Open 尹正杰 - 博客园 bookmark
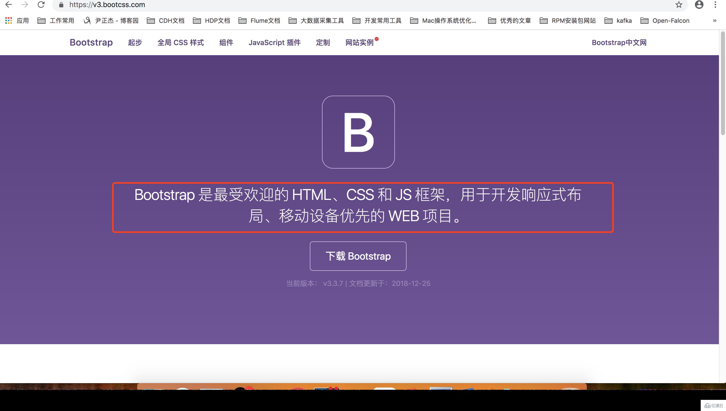This screenshot has width=726, height=411. coord(111,20)
